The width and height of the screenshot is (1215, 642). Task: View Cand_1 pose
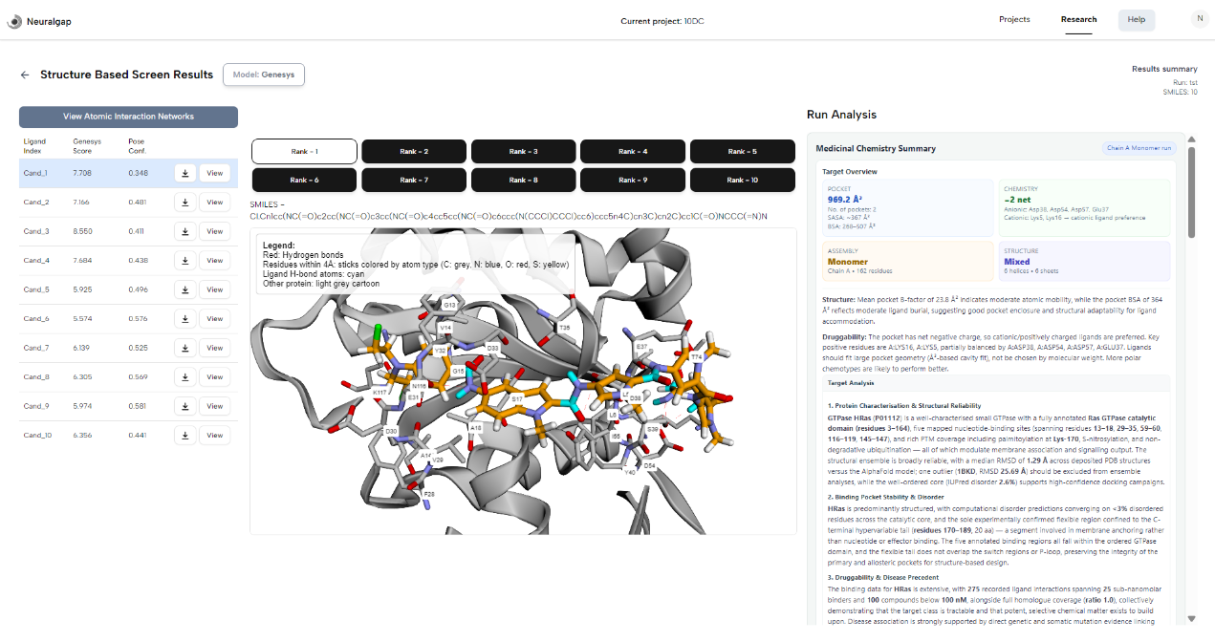pyautogui.click(x=215, y=173)
